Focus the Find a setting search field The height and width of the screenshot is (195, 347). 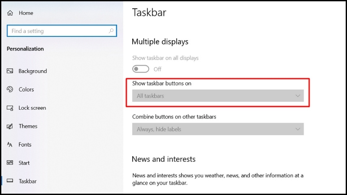[x=62, y=31]
